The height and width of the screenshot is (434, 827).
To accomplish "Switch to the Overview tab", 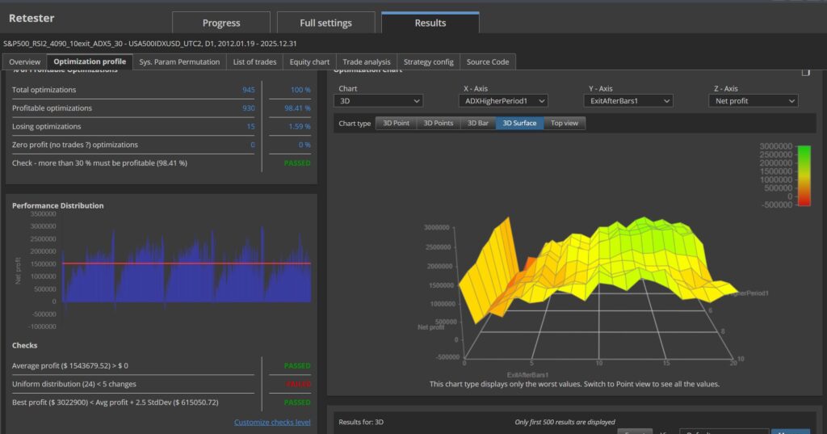I will 25,61.
